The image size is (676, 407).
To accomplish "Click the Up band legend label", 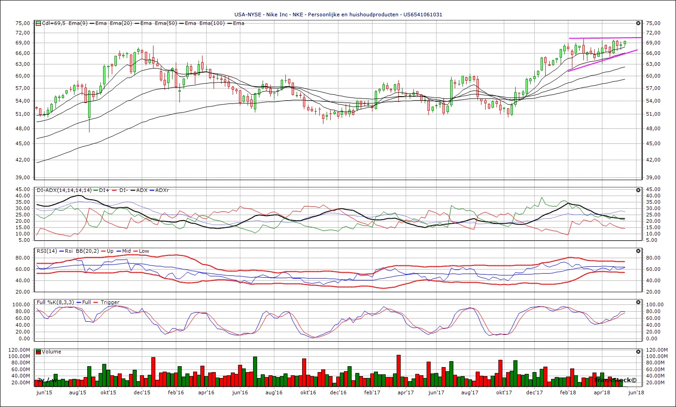I will pos(110,251).
